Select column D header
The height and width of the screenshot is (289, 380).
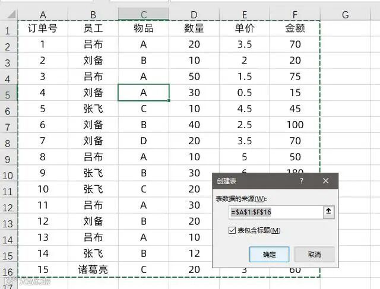coord(194,14)
